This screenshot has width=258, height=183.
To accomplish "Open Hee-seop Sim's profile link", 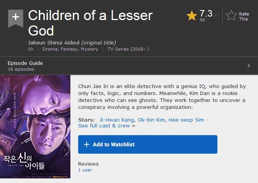I will pos(186,120).
